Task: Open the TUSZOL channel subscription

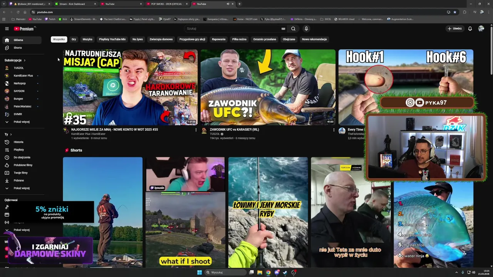Action: point(22,68)
